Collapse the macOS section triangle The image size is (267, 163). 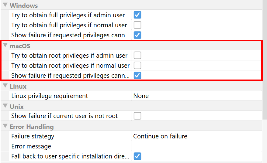5,45
